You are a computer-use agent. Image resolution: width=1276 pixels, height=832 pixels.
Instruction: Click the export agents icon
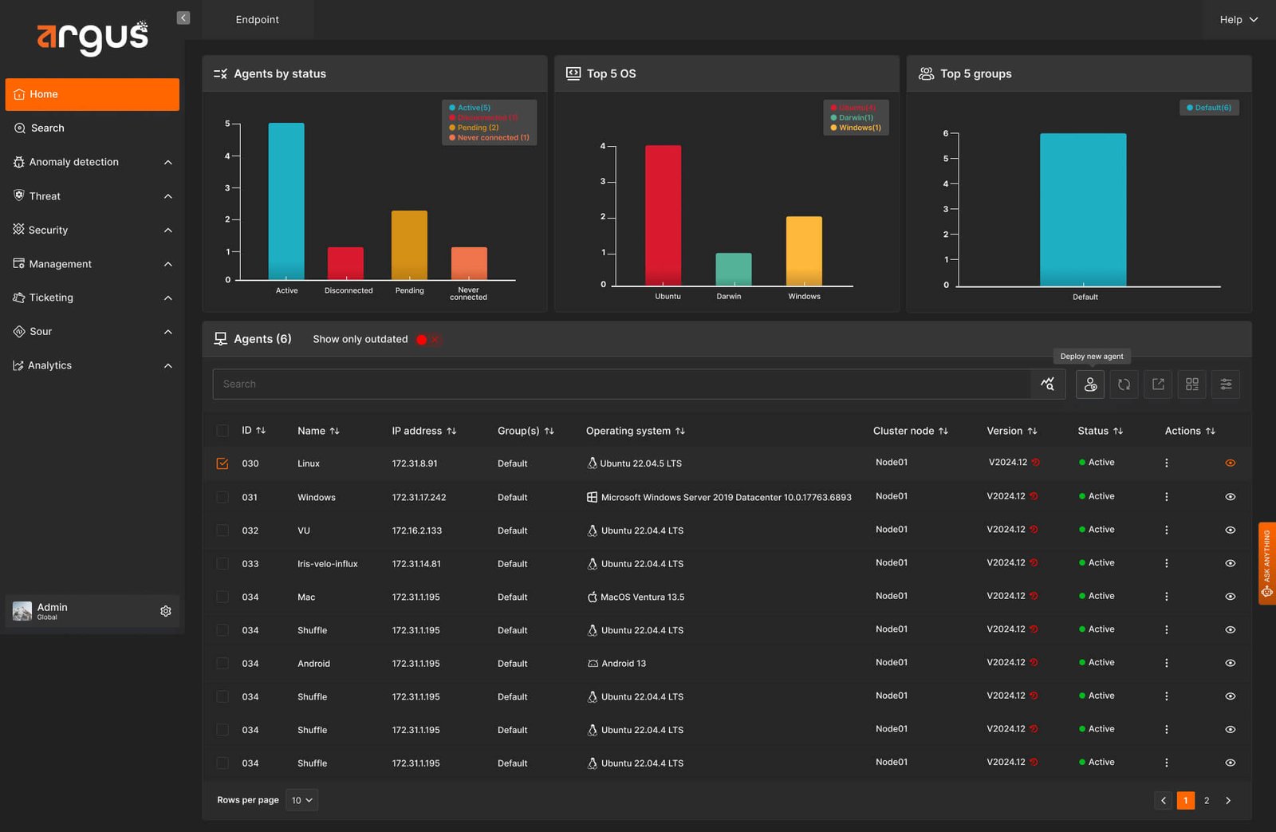tap(1158, 384)
